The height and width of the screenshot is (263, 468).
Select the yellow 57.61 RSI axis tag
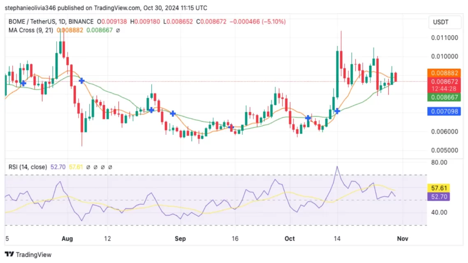[439, 188]
